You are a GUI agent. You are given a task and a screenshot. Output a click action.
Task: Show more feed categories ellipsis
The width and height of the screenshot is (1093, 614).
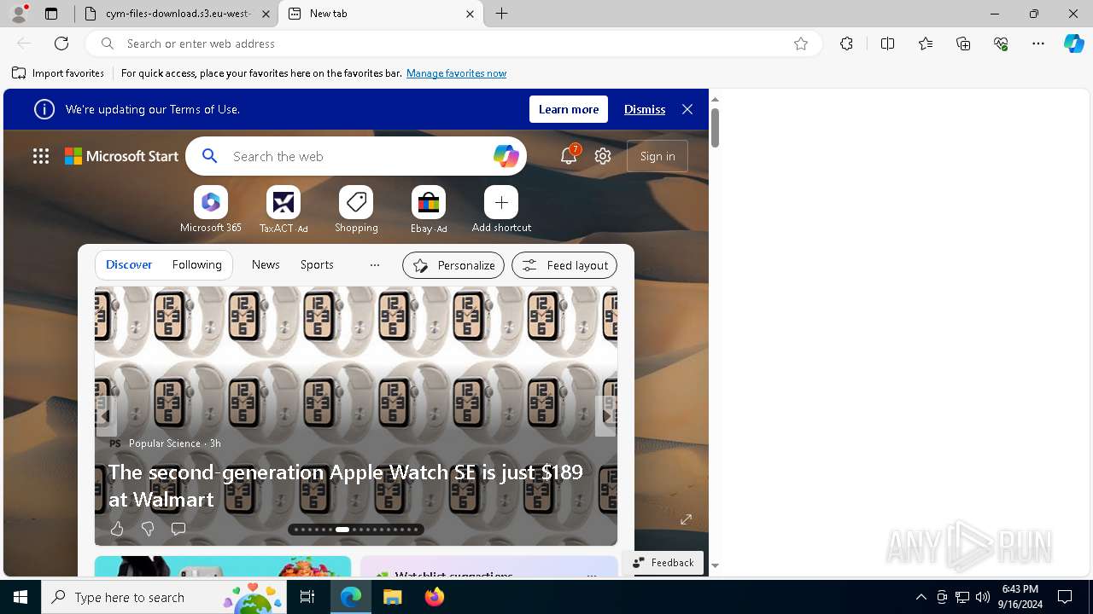374,265
